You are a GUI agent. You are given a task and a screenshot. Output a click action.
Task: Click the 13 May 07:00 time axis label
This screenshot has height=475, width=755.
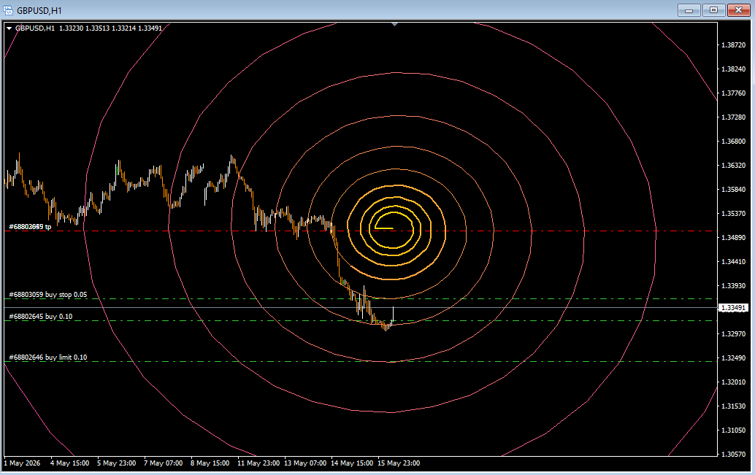click(x=305, y=463)
